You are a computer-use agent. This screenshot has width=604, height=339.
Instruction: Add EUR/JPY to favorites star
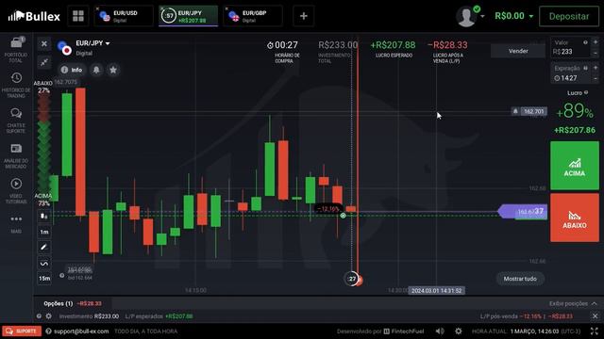click(x=113, y=70)
